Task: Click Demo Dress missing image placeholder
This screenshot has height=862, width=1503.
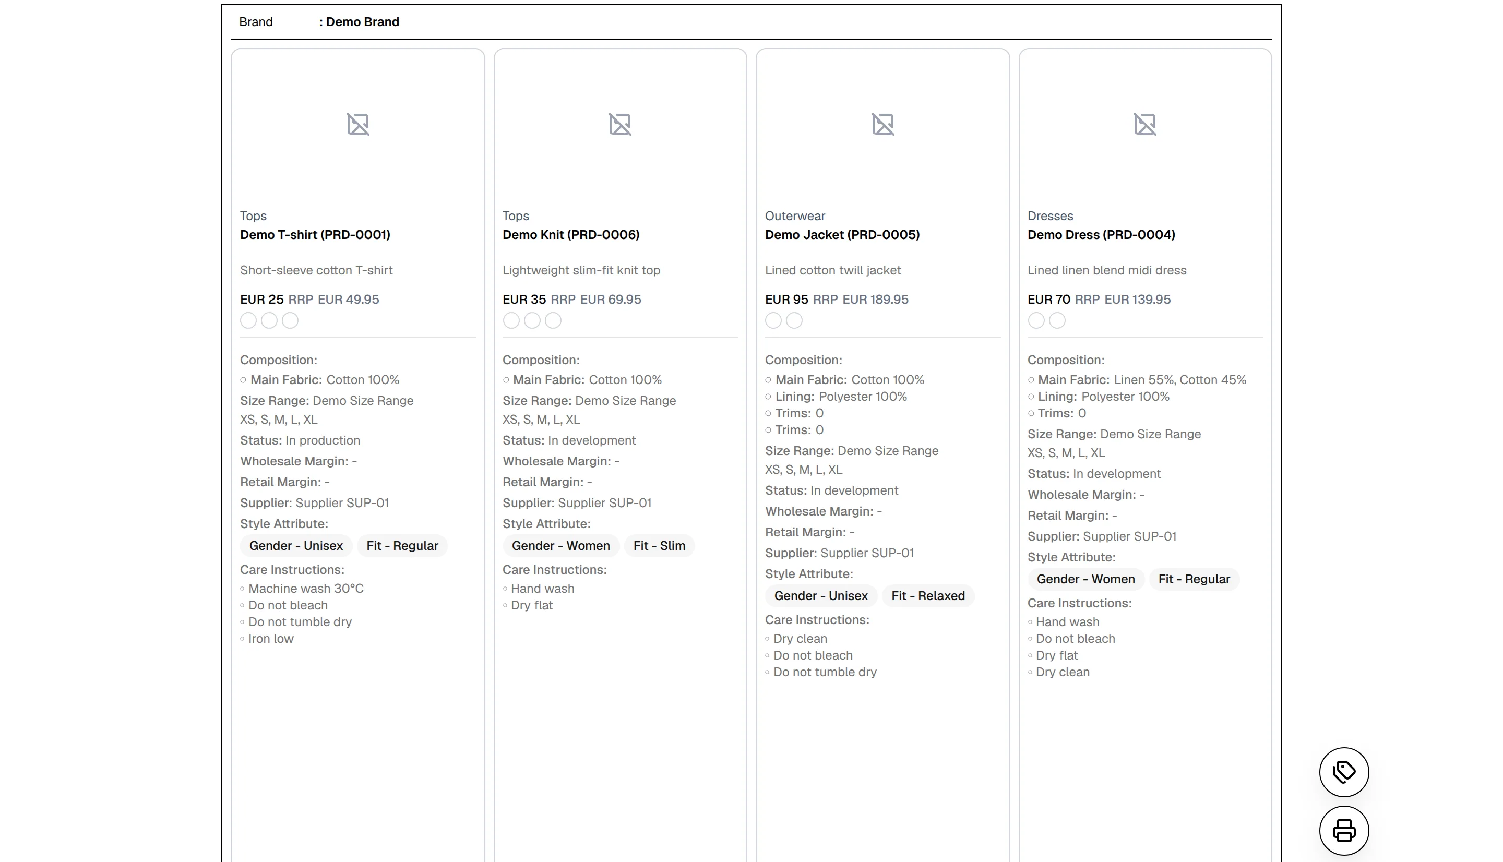Action: click(1145, 124)
